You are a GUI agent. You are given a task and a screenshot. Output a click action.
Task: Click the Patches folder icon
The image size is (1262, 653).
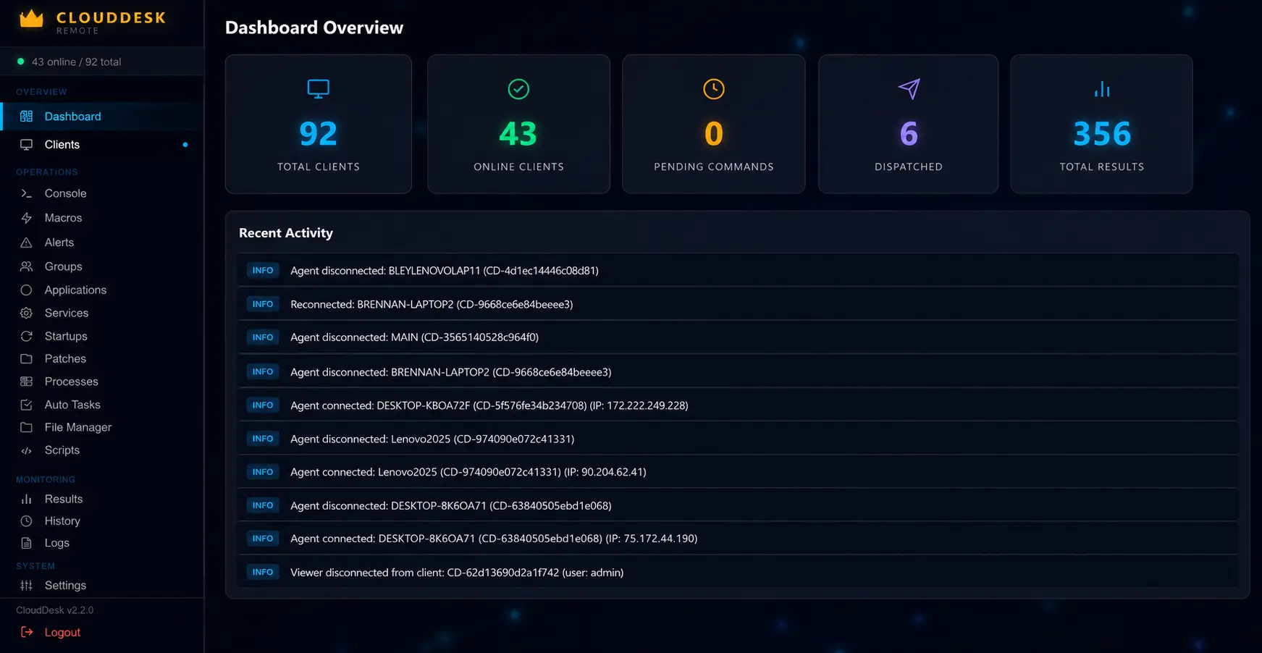click(x=27, y=358)
